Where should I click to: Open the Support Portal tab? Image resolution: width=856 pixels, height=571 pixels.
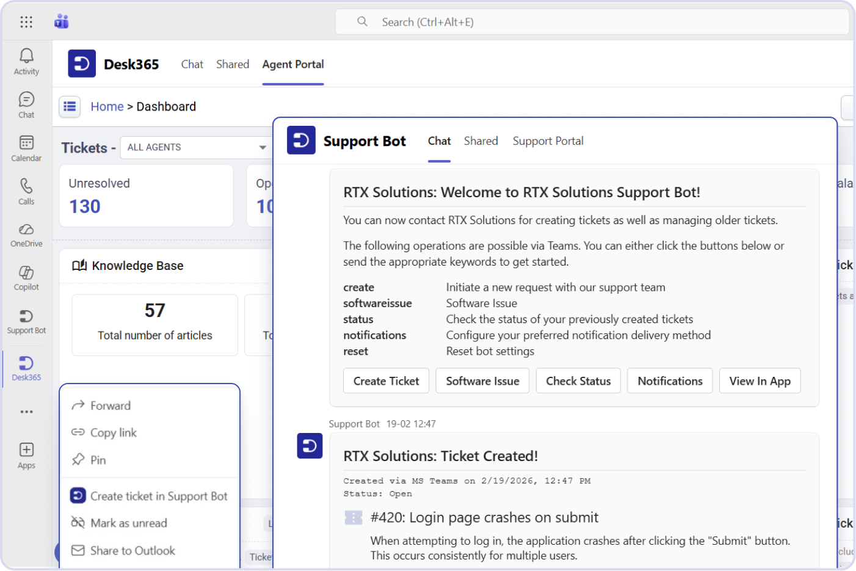(548, 141)
